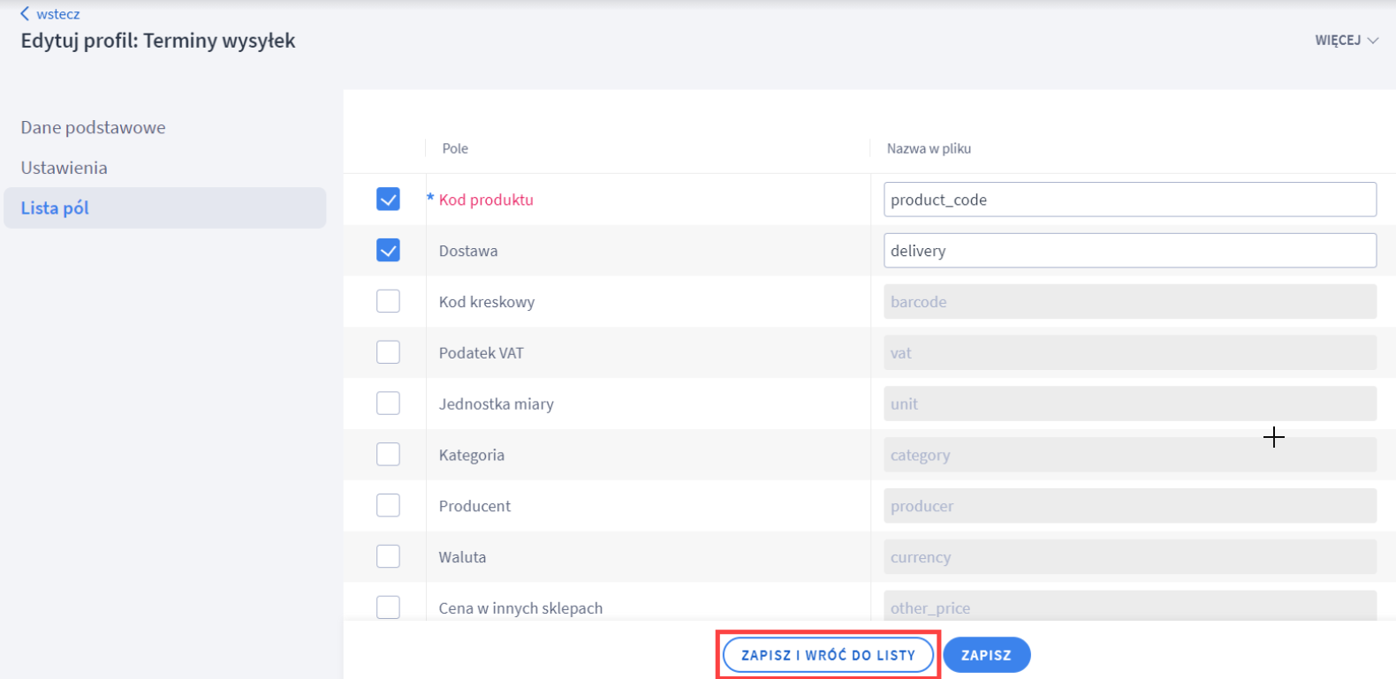Viewport: 1396px width, 679px height.
Task: Click the wstecz back link
Action: pos(58,14)
